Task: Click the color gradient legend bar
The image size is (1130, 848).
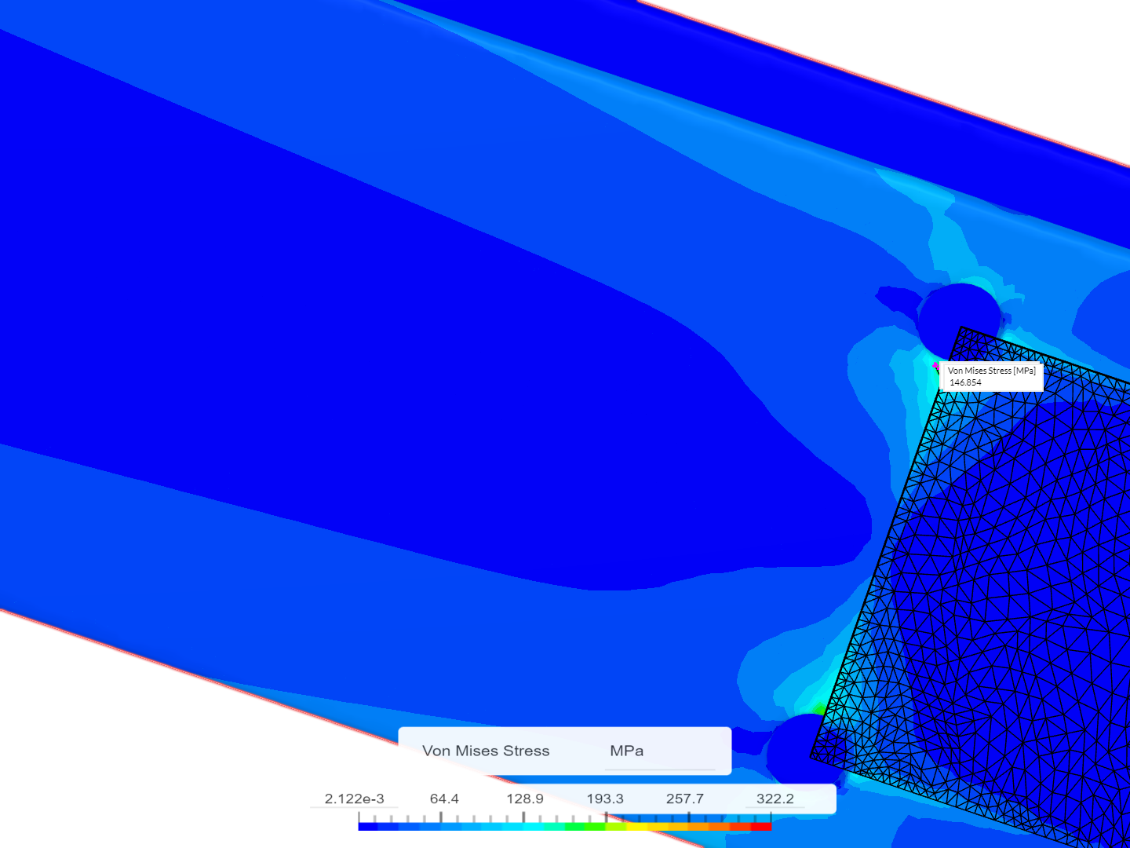Action: [565, 826]
